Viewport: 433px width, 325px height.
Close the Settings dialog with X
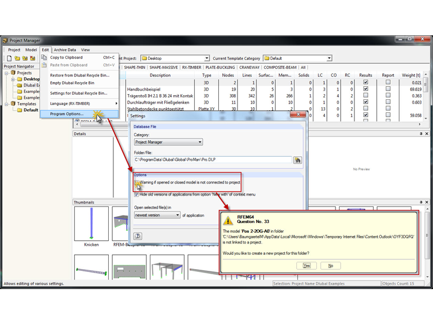click(298, 115)
